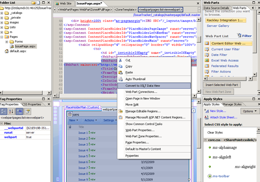Click the Federated Results icon
260x182 pixels.
207,66
